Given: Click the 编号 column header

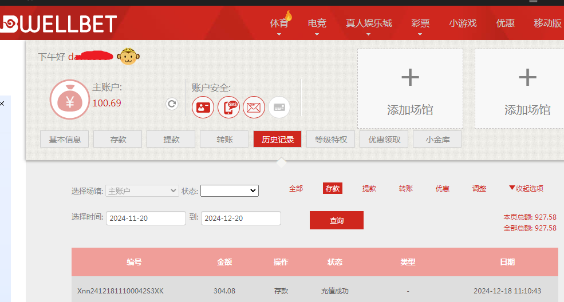Looking at the screenshot, I should point(134,262).
